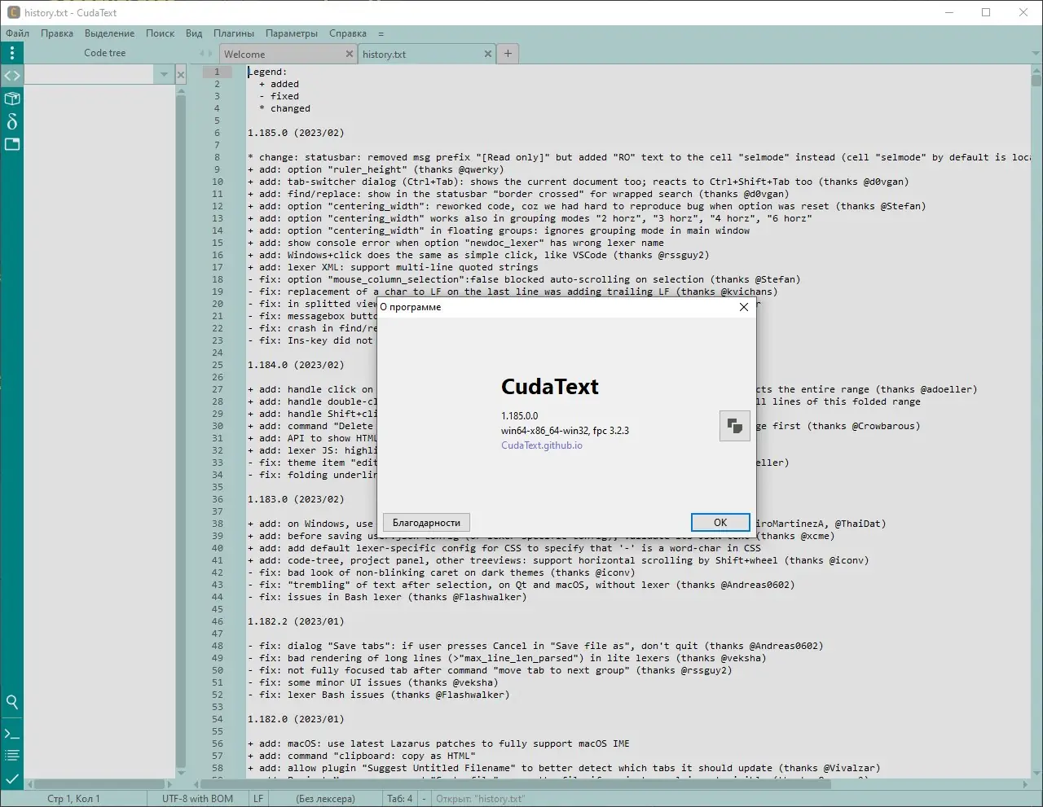This screenshot has width=1043, height=807.
Task: Click the version text "1.185.0.0" in dialog
Action: coord(520,416)
